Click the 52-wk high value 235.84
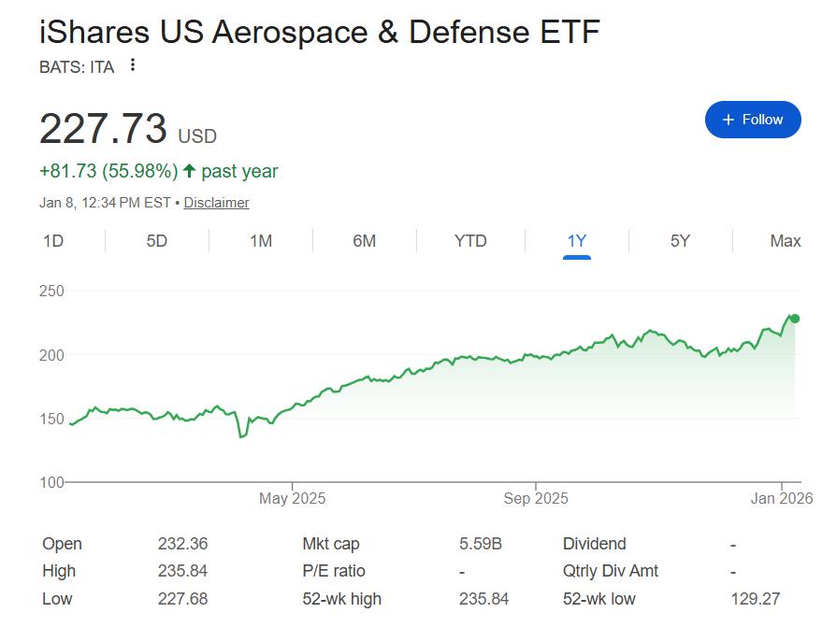822x627 pixels. pyautogui.click(x=483, y=598)
